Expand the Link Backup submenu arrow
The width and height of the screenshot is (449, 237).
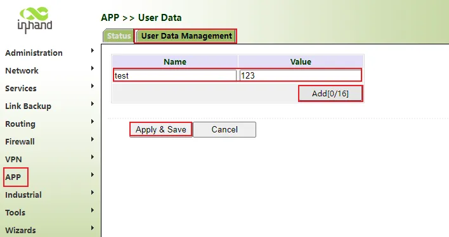(x=92, y=104)
